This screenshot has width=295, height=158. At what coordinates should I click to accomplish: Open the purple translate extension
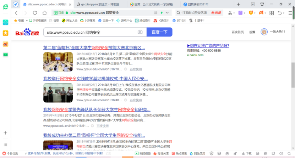[240, 13]
